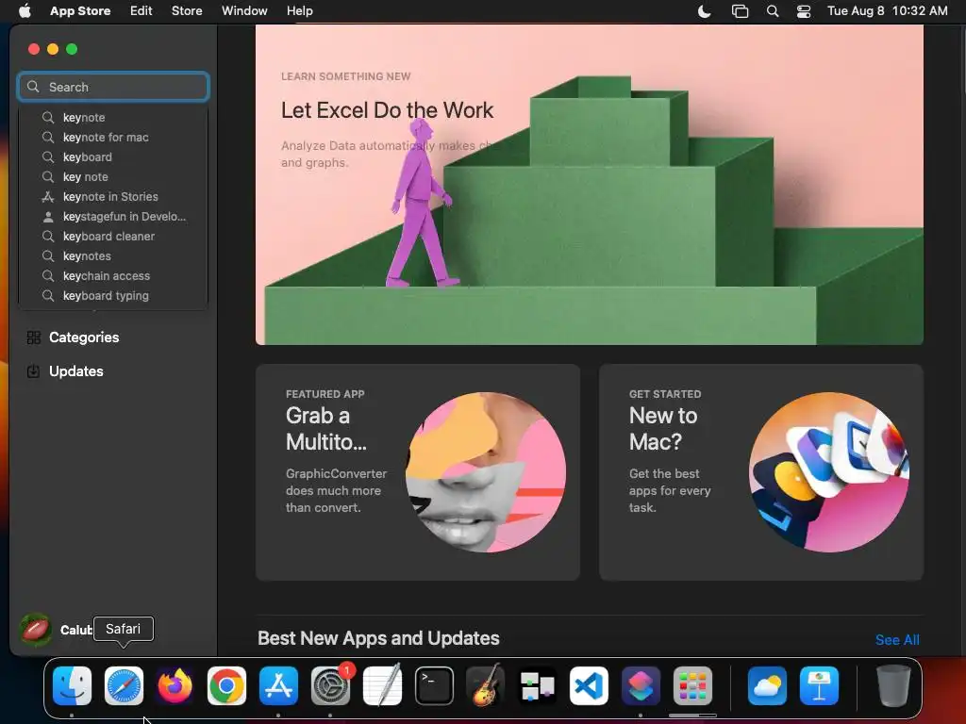Select 'keynote in Stories' suggestion

click(113, 196)
